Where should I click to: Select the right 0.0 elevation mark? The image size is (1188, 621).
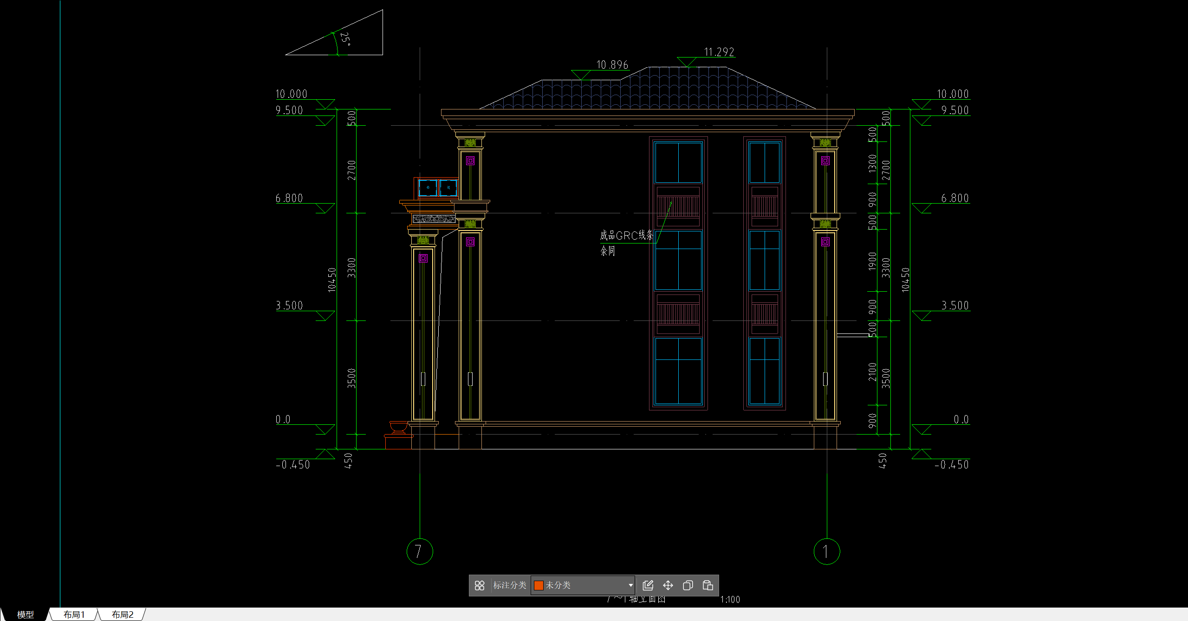click(961, 420)
